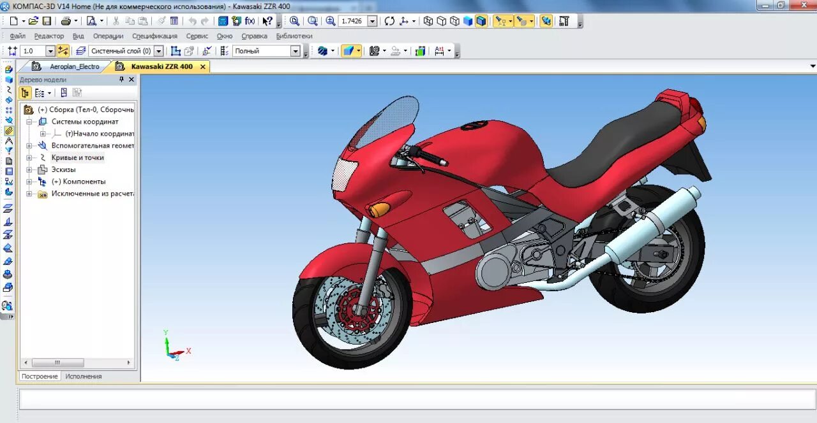Open the Операции menu

pyautogui.click(x=108, y=36)
